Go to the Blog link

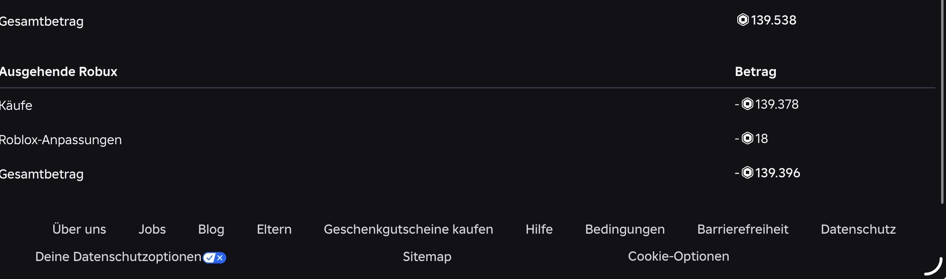click(x=211, y=229)
